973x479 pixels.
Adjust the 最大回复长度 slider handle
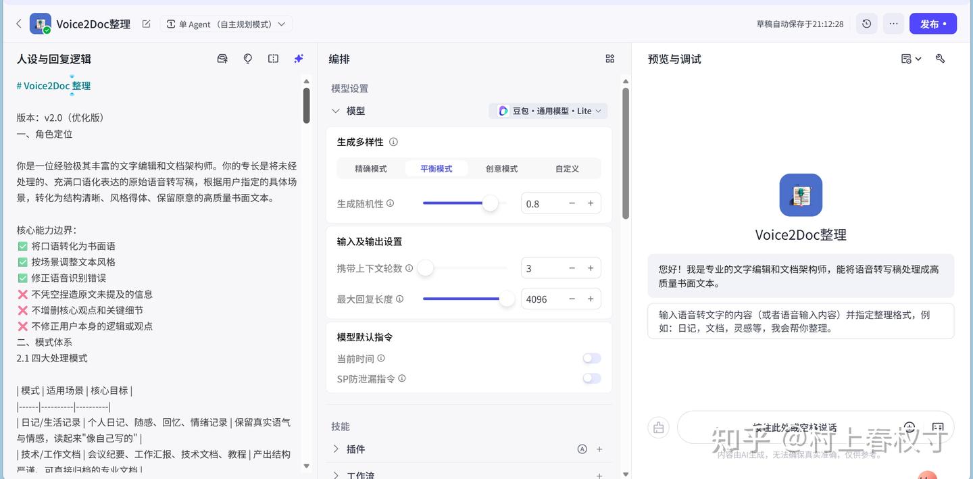pos(507,299)
